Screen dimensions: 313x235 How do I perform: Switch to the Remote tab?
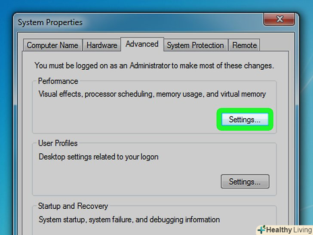(245, 45)
